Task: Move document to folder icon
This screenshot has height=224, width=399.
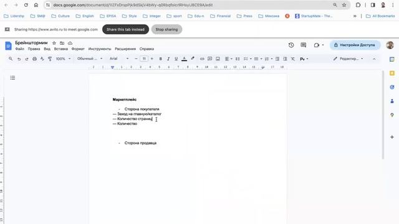Action: (62, 43)
